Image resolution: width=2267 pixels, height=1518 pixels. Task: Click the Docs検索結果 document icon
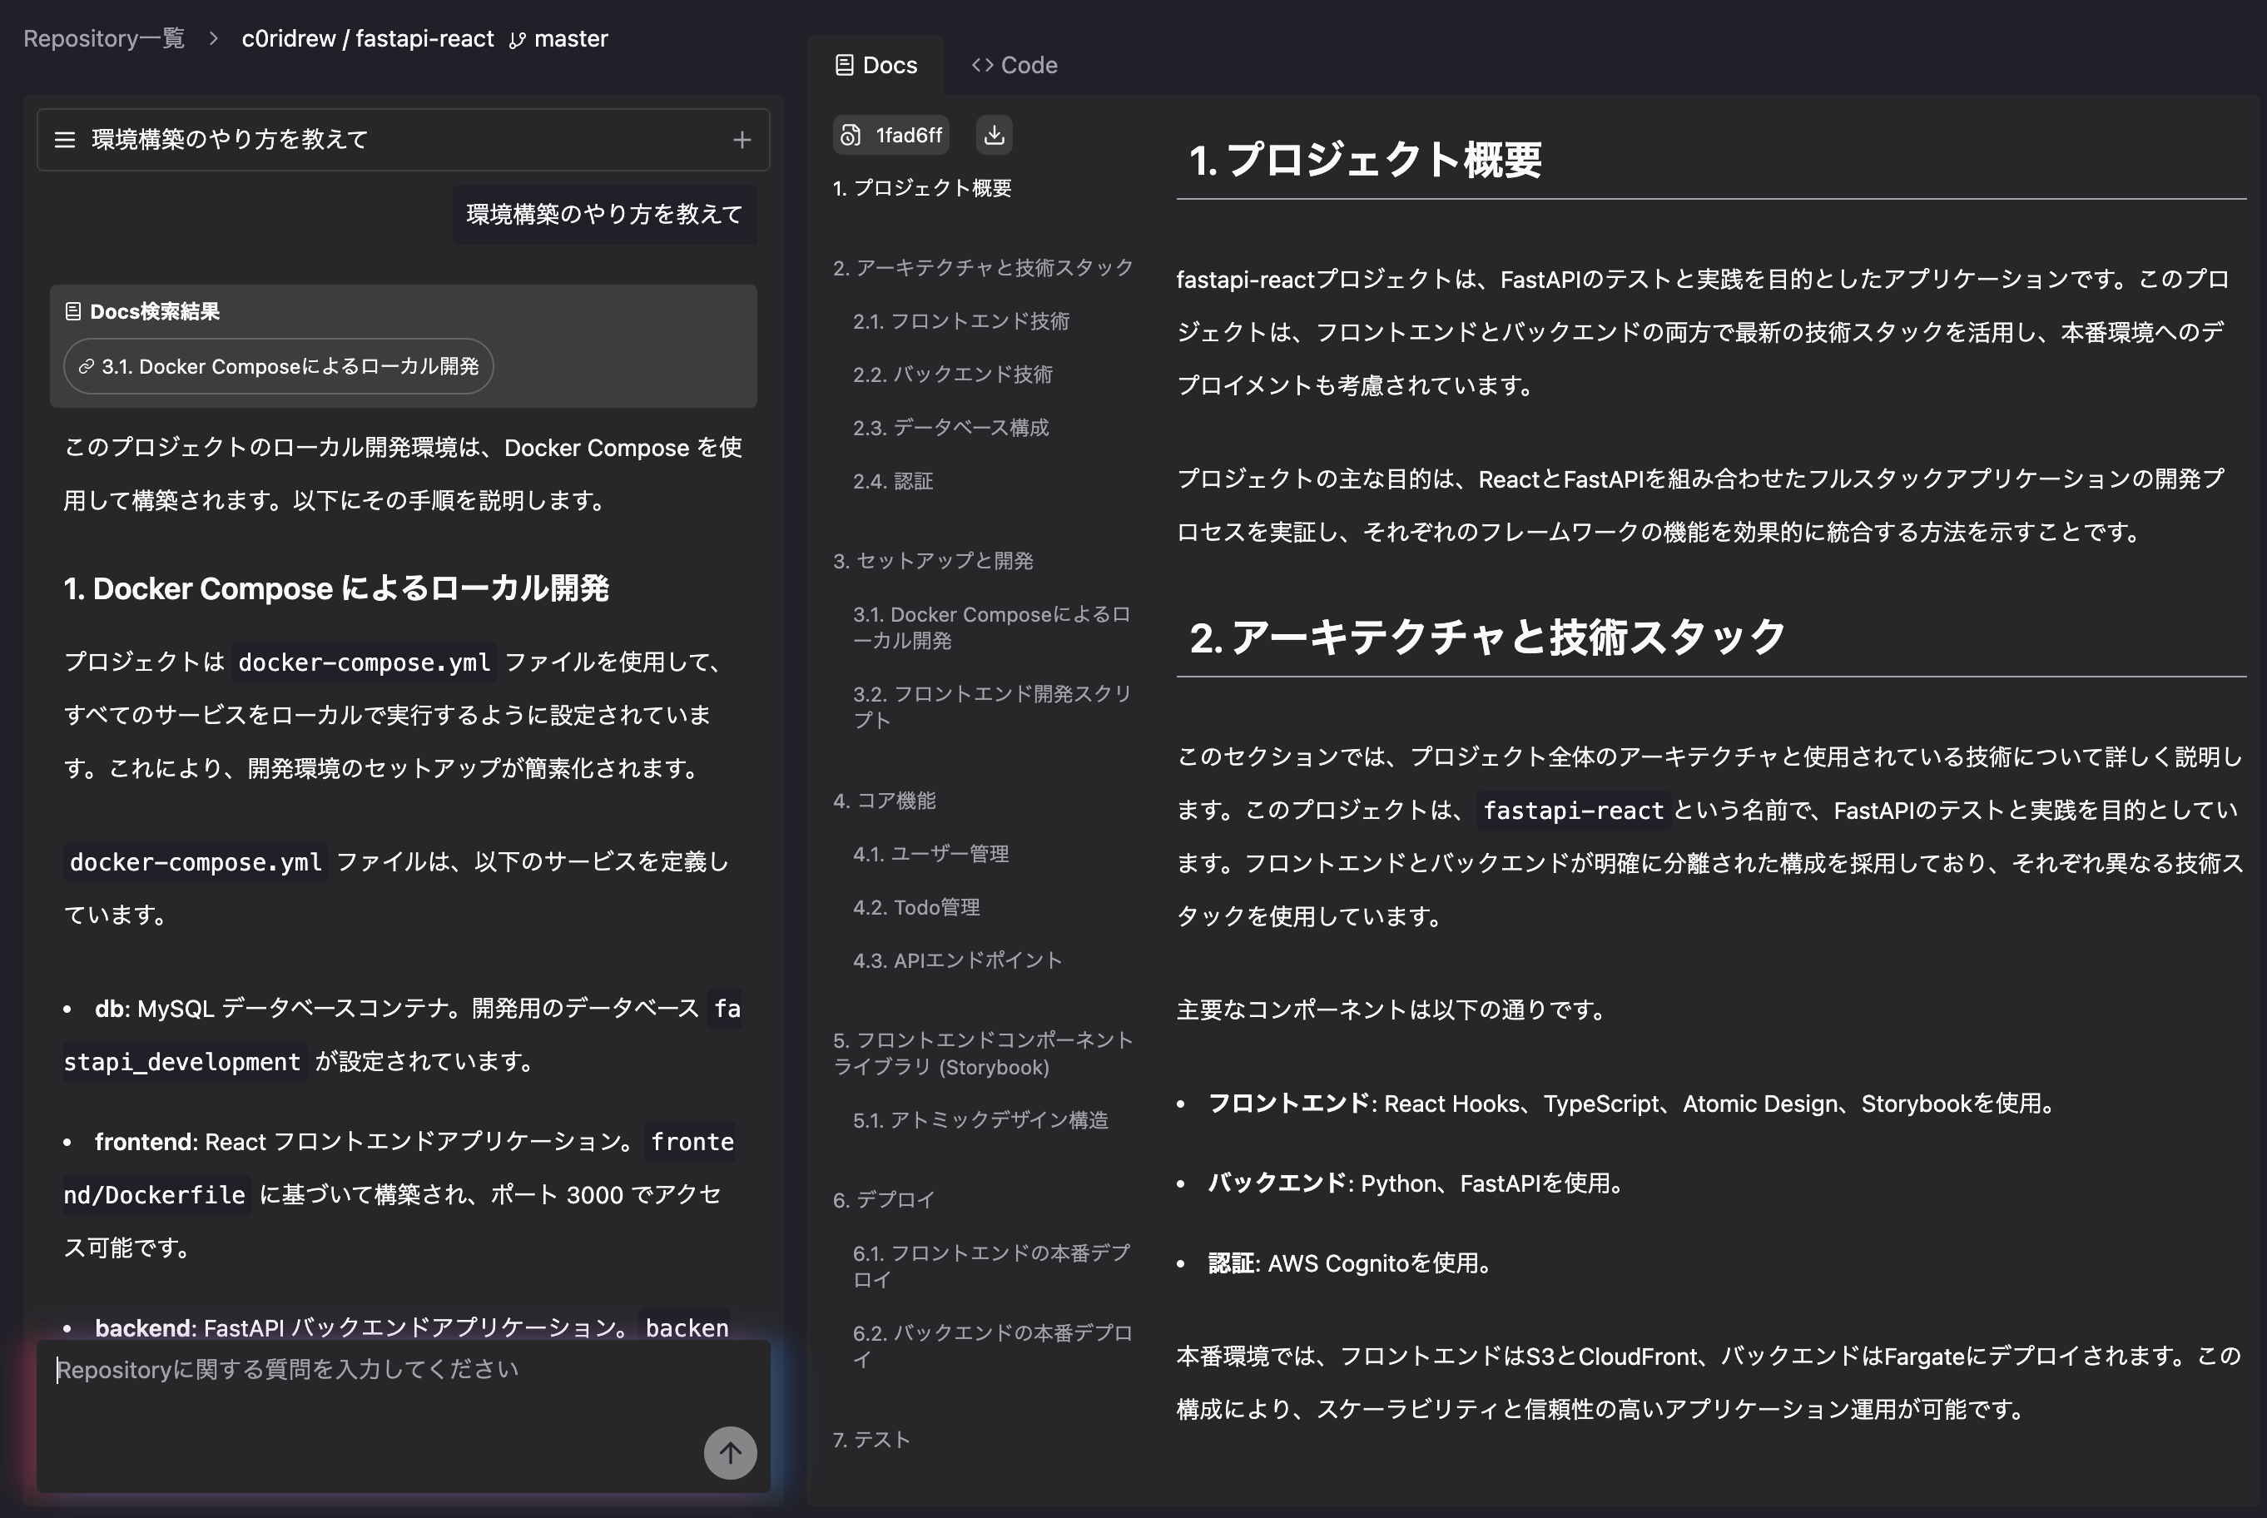pyautogui.click(x=72, y=312)
